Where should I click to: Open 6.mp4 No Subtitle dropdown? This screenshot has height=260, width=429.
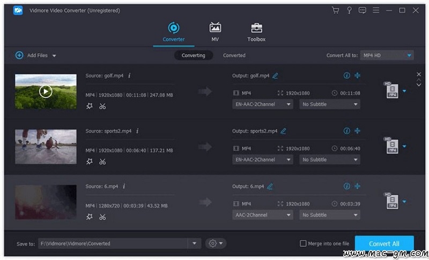point(330,215)
